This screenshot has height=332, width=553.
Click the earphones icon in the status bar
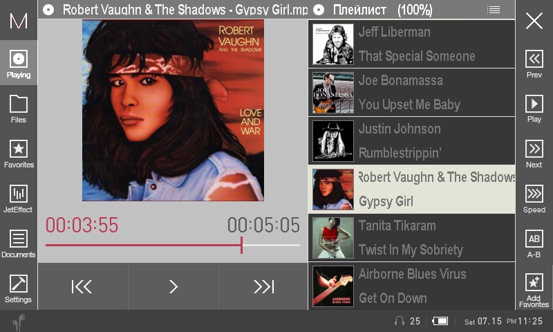[19, 322]
